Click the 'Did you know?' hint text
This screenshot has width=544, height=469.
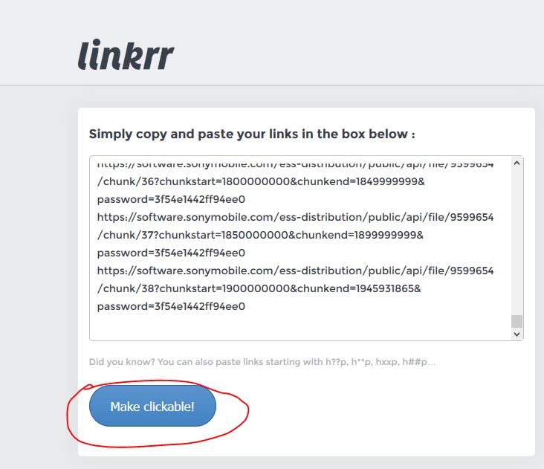(262, 362)
